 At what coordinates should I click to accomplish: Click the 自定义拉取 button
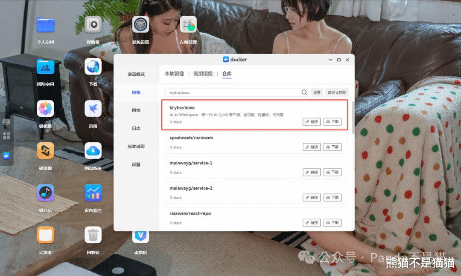[x=337, y=92]
